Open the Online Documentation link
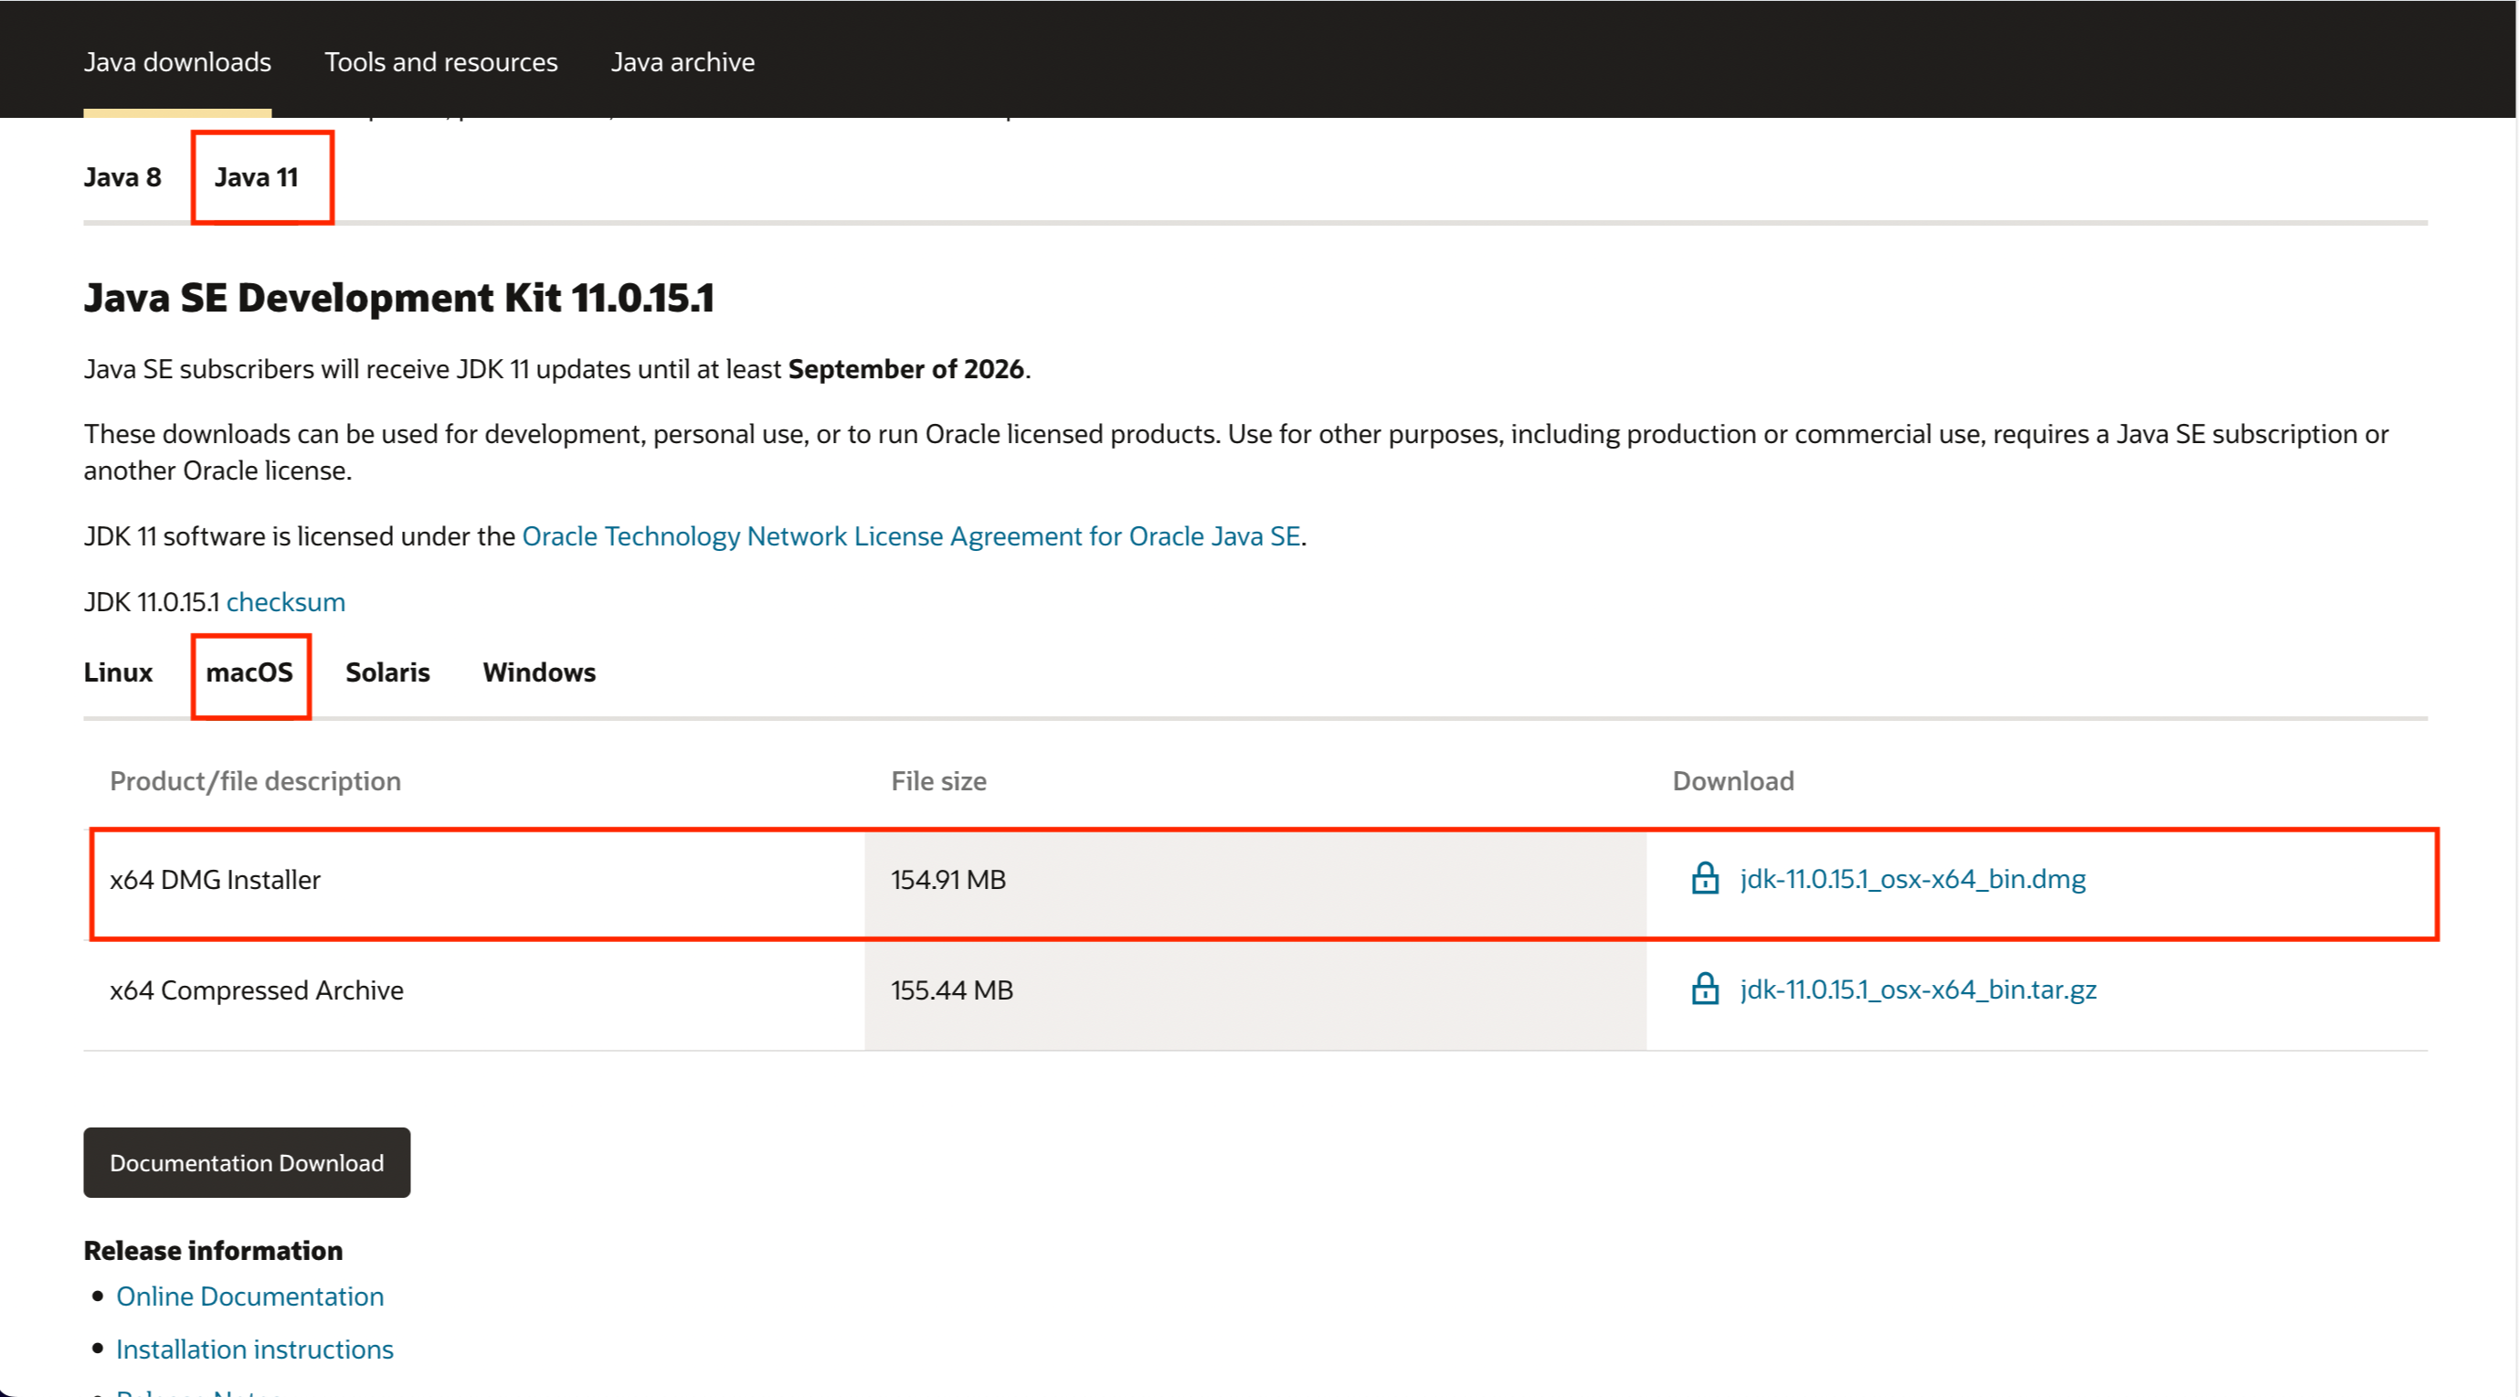The height and width of the screenshot is (1397, 2519). [249, 1296]
